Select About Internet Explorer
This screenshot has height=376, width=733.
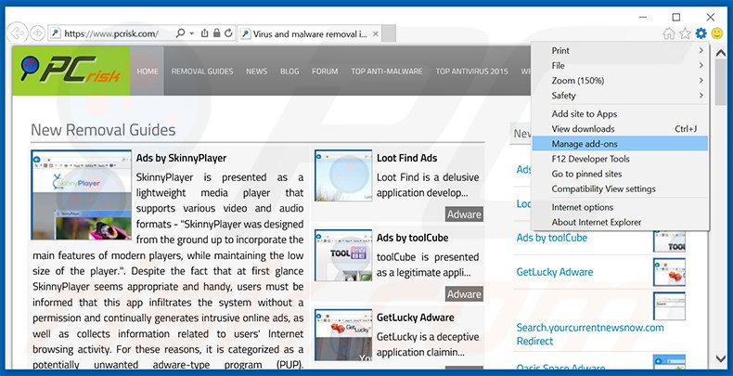click(x=620, y=222)
